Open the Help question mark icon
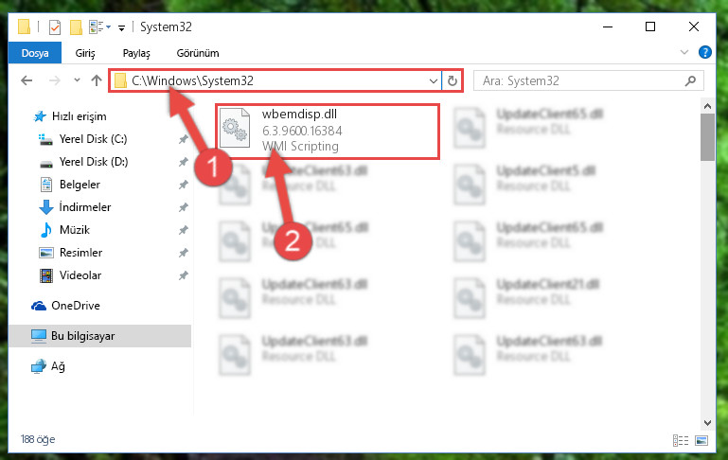The width and height of the screenshot is (728, 460). click(x=704, y=52)
